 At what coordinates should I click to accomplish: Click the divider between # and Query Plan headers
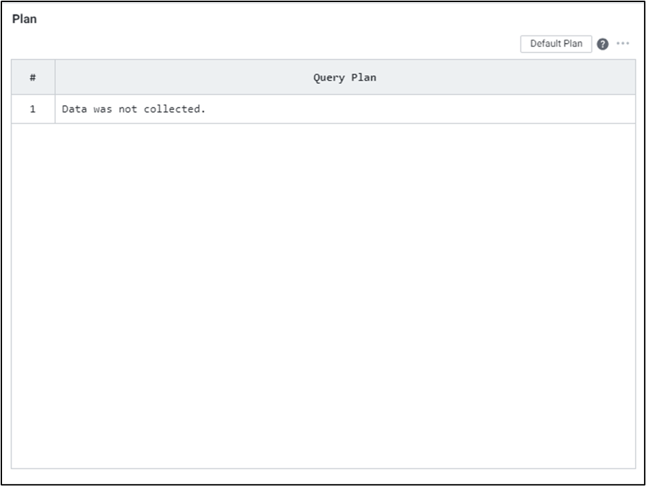pos(55,77)
